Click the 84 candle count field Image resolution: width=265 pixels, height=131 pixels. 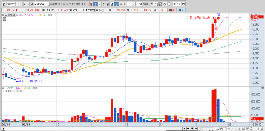coord(139,4)
